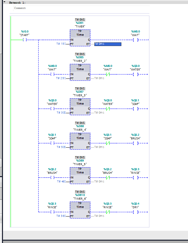Click the T# 0MS value above TIMER

coord(80,20)
